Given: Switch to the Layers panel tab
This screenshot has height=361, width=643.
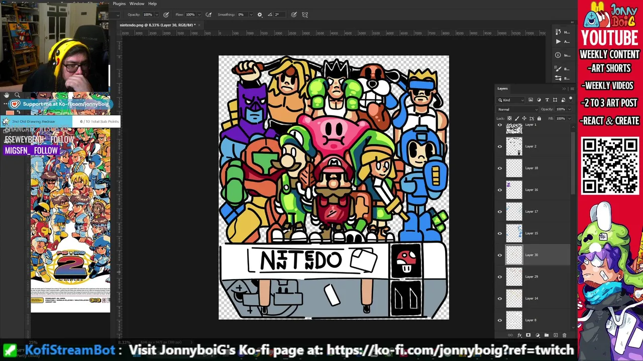Looking at the screenshot, I should click(x=502, y=89).
